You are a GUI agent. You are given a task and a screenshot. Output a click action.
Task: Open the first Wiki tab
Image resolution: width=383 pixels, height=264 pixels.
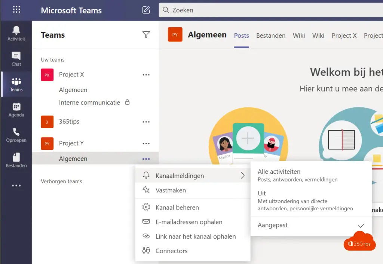click(x=299, y=35)
